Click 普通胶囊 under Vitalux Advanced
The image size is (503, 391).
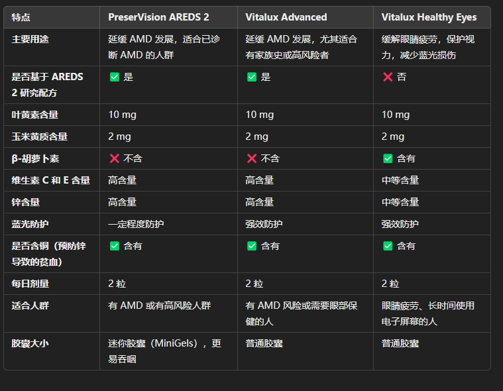tap(264, 343)
